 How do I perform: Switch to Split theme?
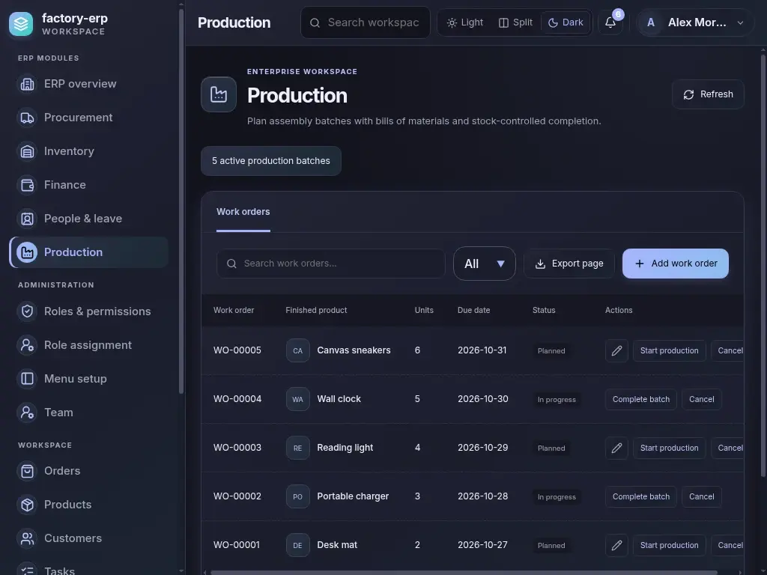click(515, 22)
